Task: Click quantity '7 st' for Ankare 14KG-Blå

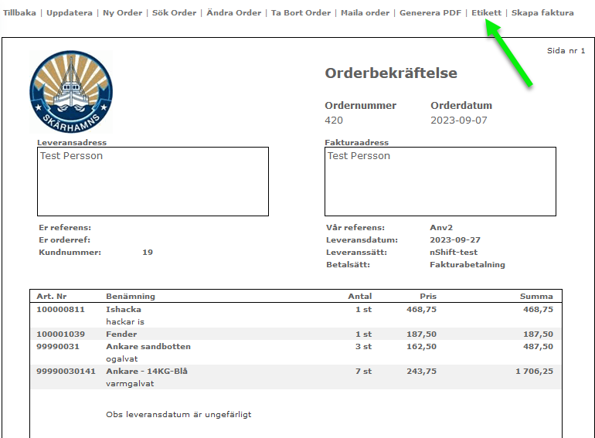Action: (363, 372)
